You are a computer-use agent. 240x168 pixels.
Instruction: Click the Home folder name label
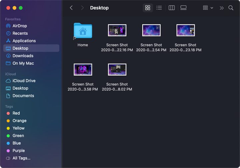click(83, 45)
